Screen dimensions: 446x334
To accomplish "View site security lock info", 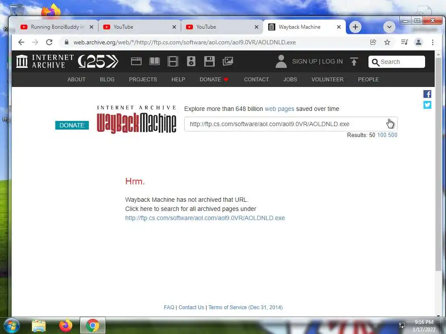I will pos(67,42).
